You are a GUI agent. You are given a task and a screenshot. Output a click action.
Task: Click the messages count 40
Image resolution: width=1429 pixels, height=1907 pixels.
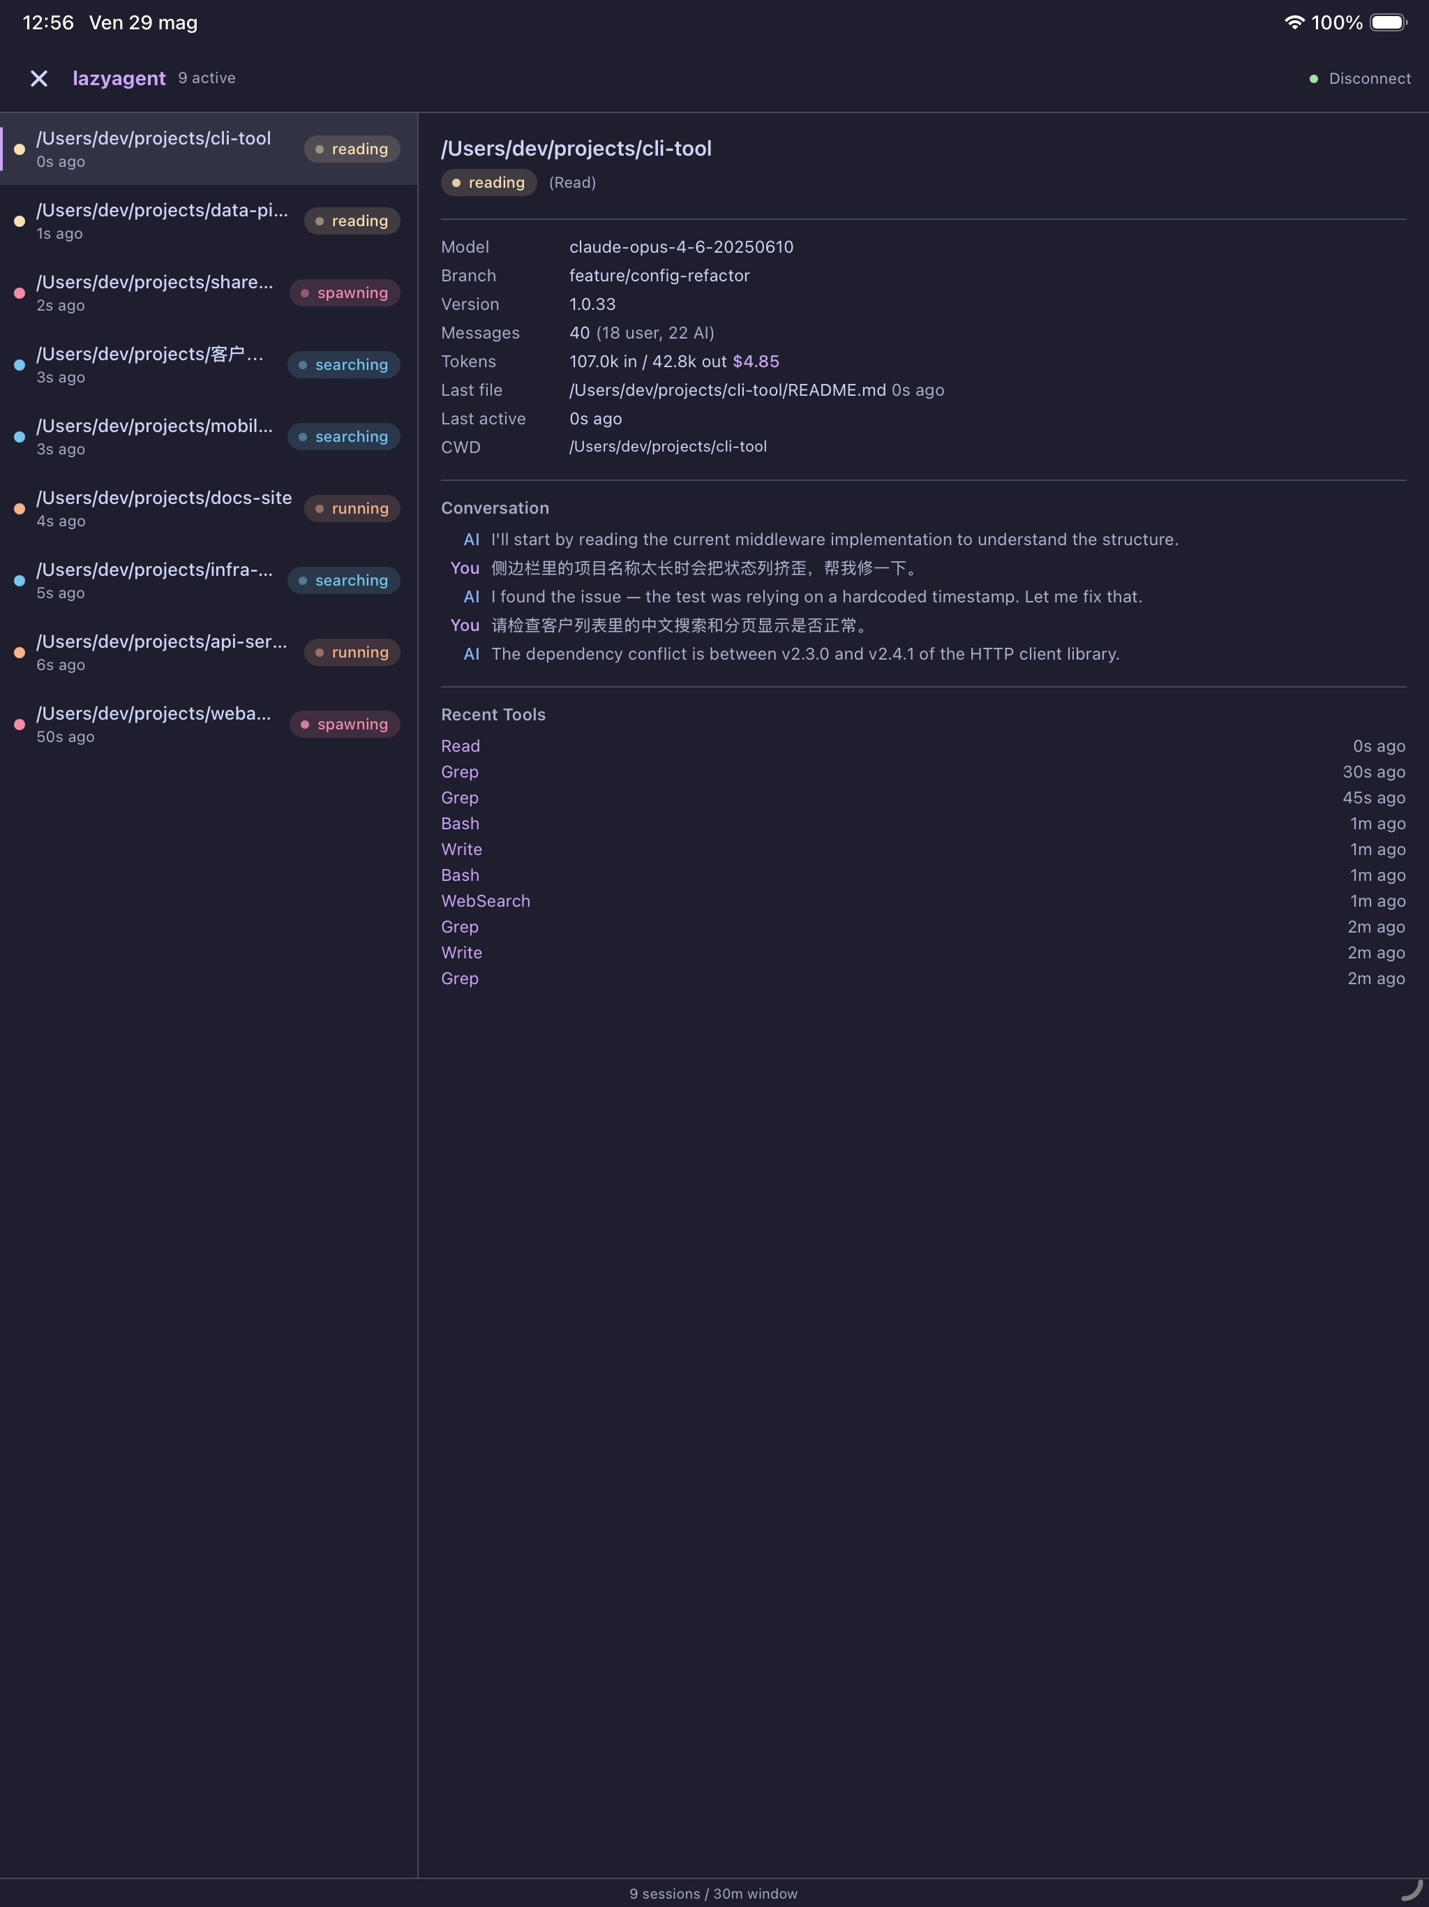pyautogui.click(x=579, y=333)
